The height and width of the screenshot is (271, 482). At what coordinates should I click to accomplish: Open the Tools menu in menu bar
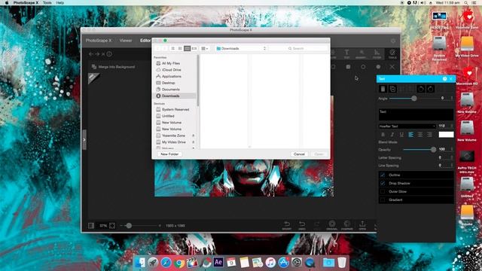coord(47,2)
